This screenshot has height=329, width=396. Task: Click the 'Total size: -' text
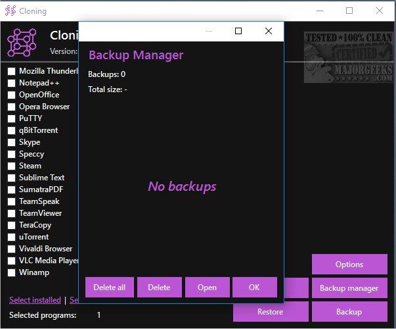108,89
